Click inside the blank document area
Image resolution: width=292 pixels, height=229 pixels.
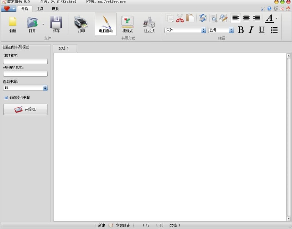(x=170, y=137)
